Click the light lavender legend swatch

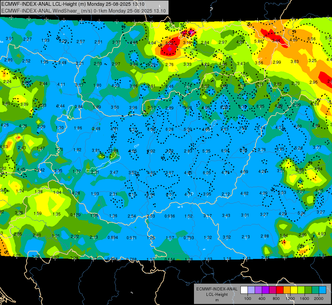point(251,290)
